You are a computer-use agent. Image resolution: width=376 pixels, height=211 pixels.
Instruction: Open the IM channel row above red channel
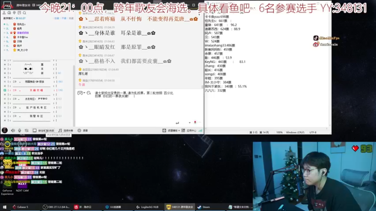pos(34,82)
